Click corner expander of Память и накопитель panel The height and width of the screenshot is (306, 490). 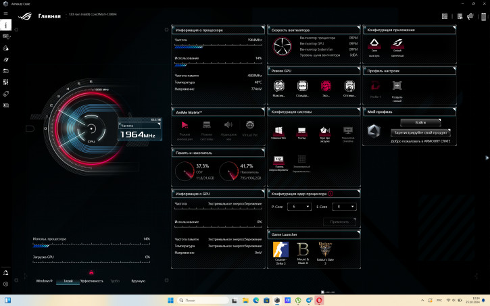(x=262, y=151)
